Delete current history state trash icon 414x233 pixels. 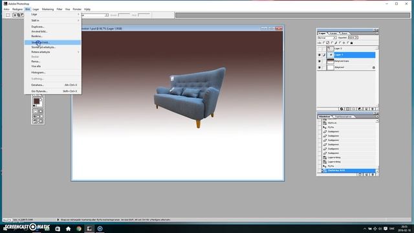pos(373,175)
